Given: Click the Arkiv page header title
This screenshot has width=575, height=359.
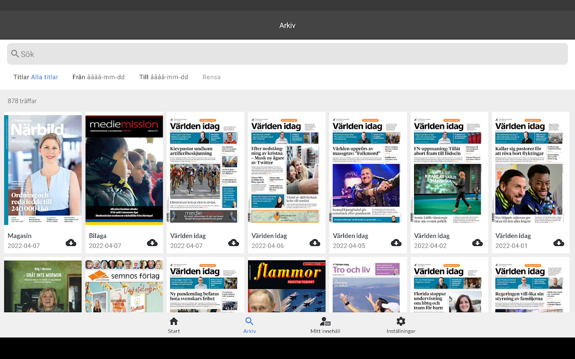Looking at the screenshot, I should 287,26.
